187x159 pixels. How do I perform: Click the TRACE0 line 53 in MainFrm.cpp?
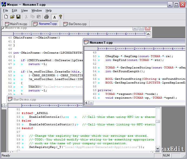(55, 87)
